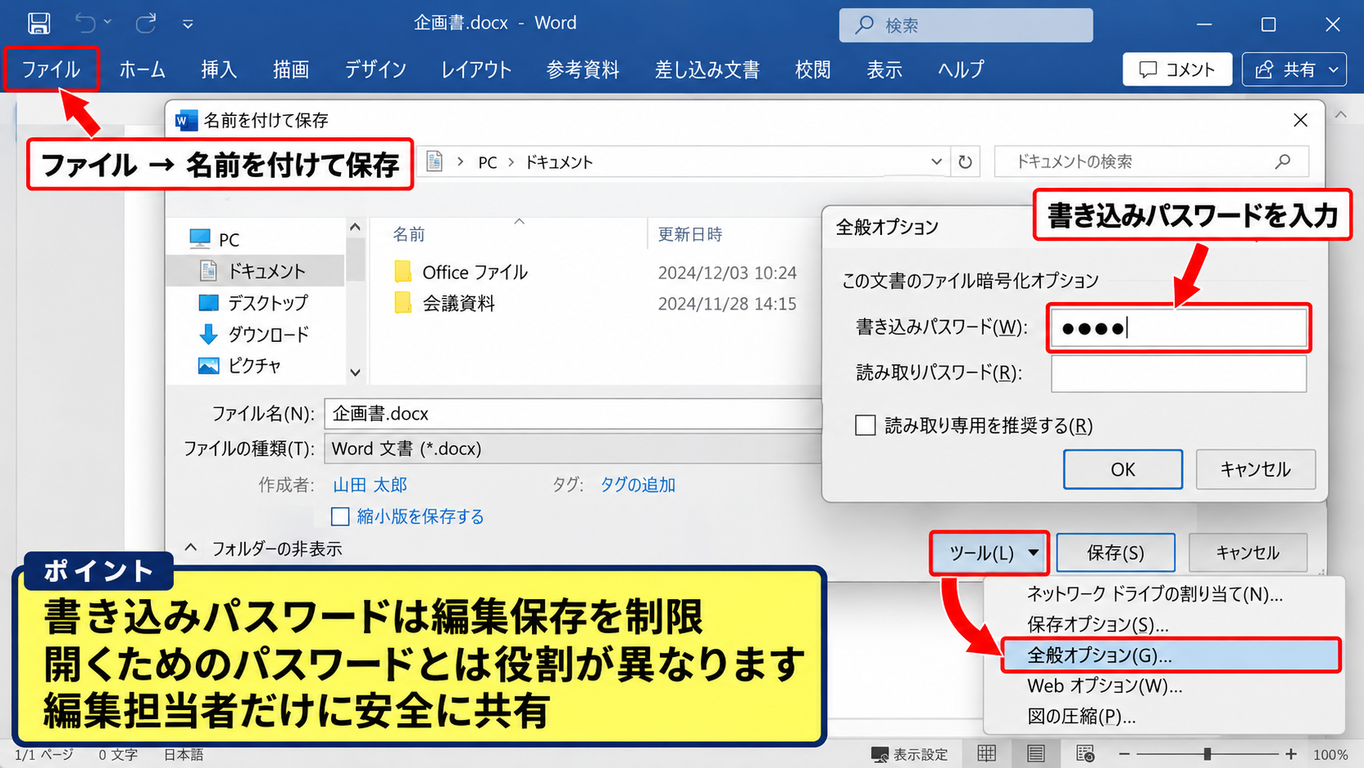Collapse folders with フォルダーの非表示

click(x=263, y=548)
